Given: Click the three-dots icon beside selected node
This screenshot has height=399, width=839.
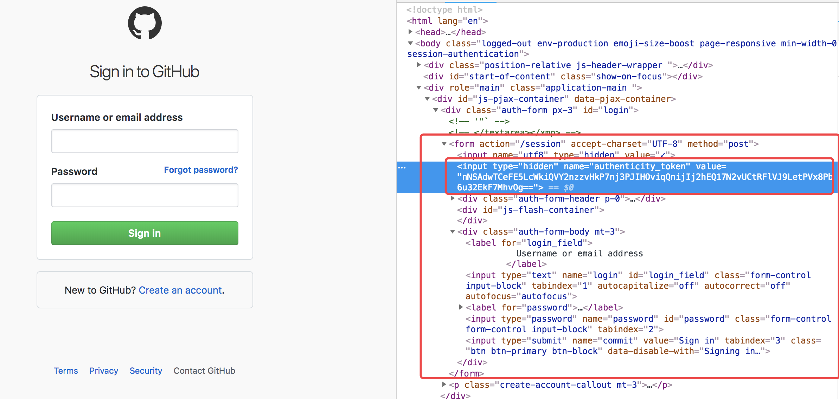Looking at the screenshot, I should (x=402, y=168).
